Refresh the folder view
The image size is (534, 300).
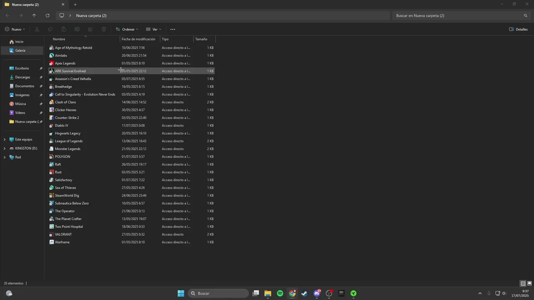(48, 15)
